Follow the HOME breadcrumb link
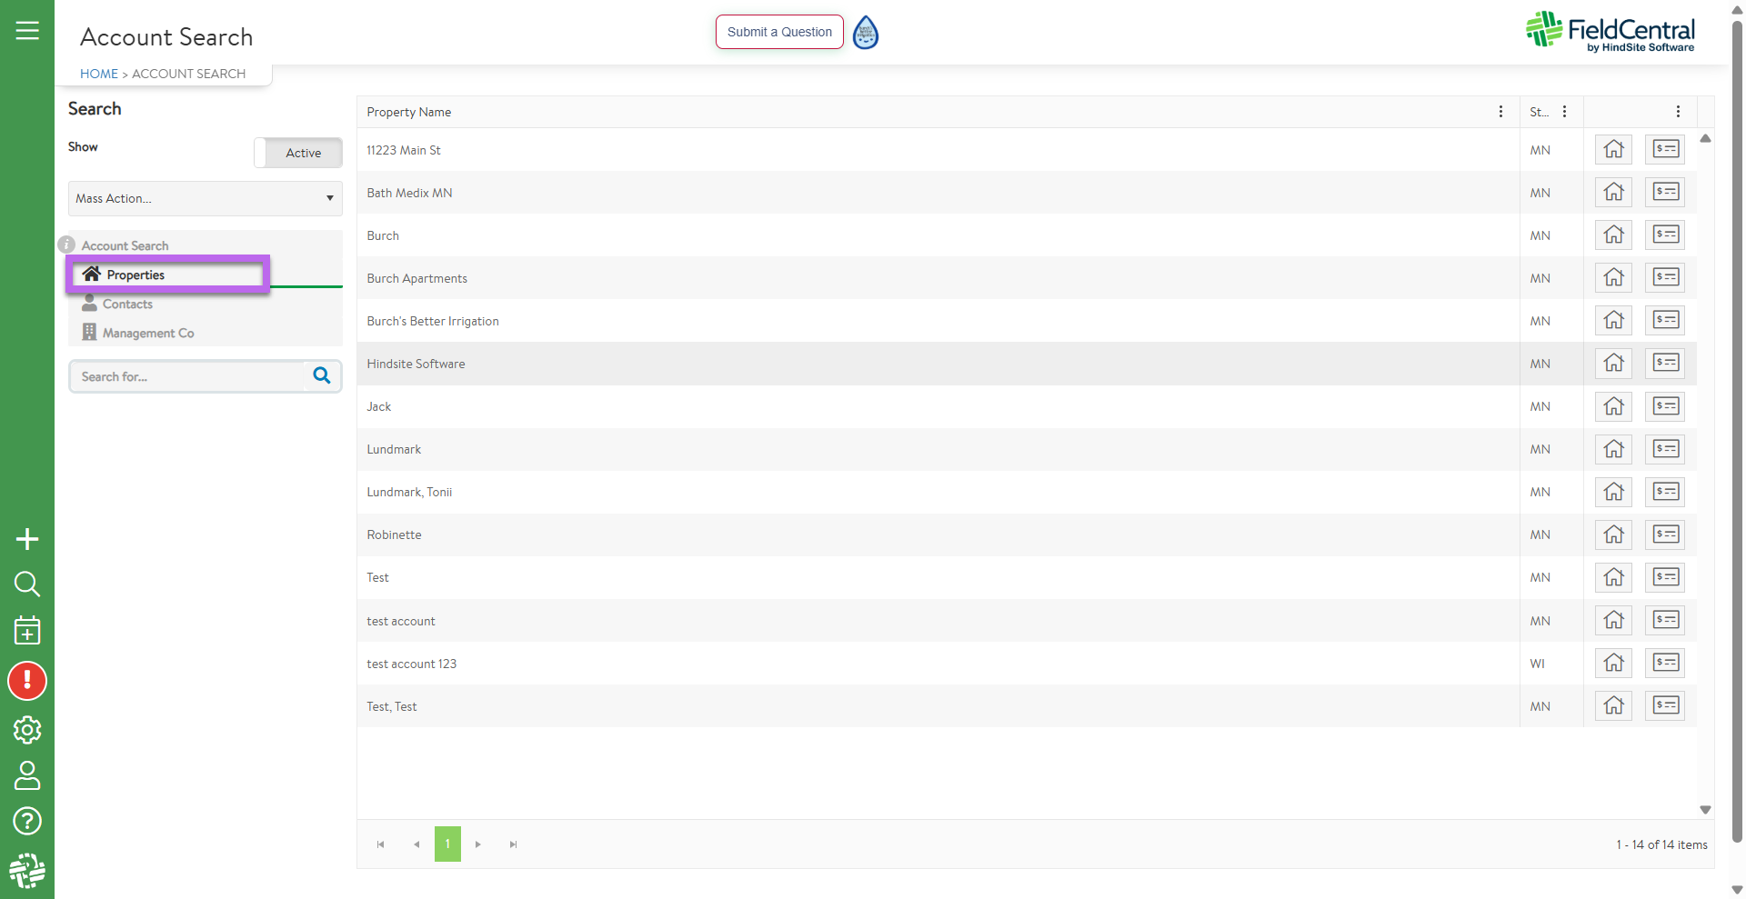Screen dimensions: 1746x899 tap(98, 74)
